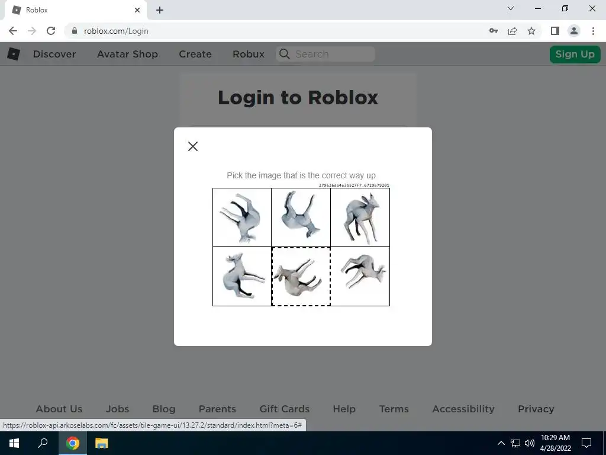
Task: Open File Explorer from the taskbar
Action: 101,443
